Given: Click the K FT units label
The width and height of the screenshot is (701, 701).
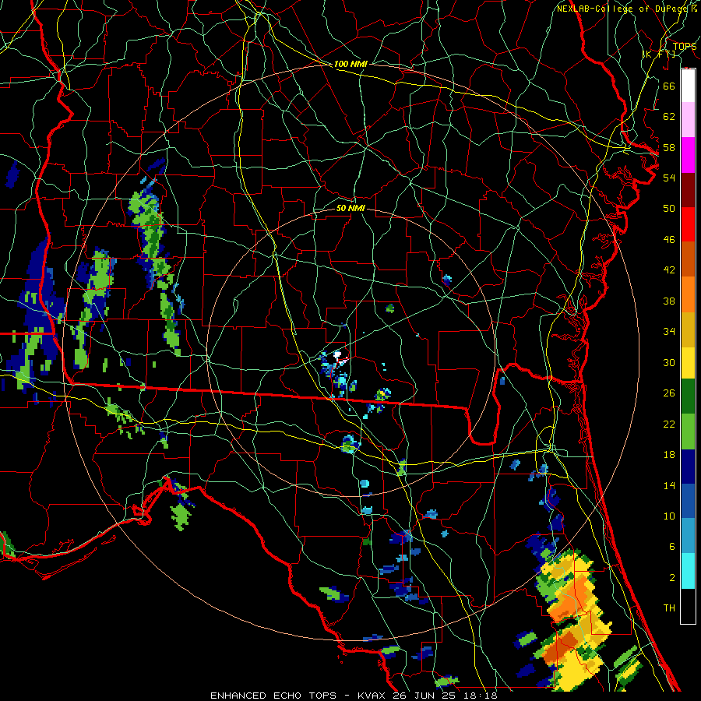Looking at the screenshot, I should [659, 54].
